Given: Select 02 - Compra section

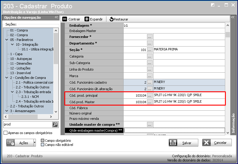Looking at the screenshot, I should [19, 35].
